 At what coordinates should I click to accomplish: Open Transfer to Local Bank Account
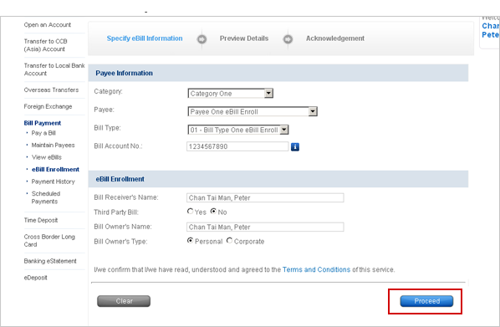54,69
